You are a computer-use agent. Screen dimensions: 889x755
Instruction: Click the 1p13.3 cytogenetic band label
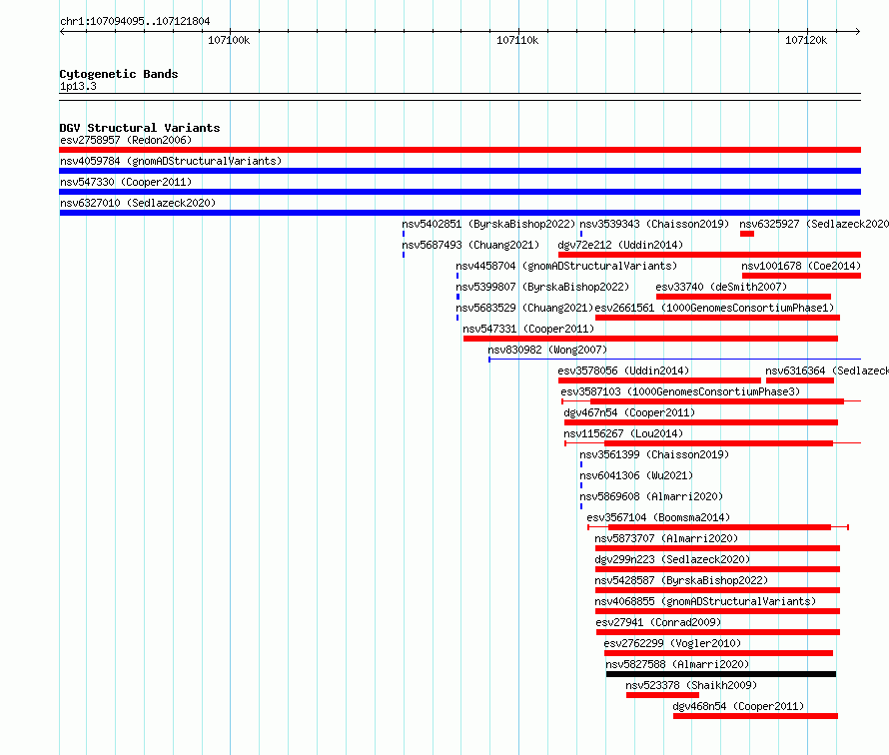(x=78, y=86)
